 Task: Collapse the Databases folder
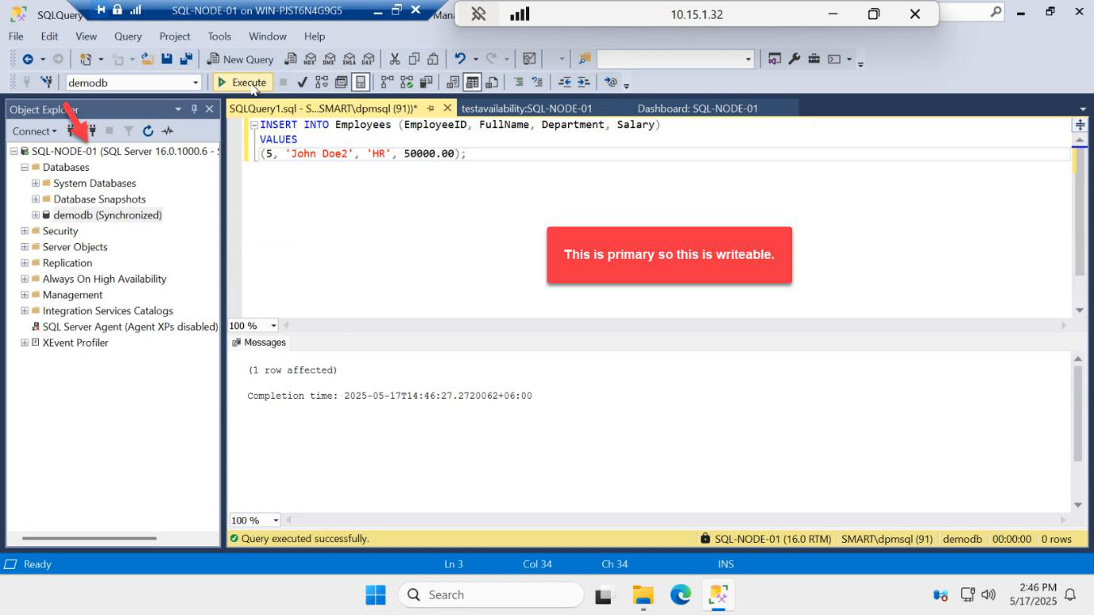pos(25,167)
